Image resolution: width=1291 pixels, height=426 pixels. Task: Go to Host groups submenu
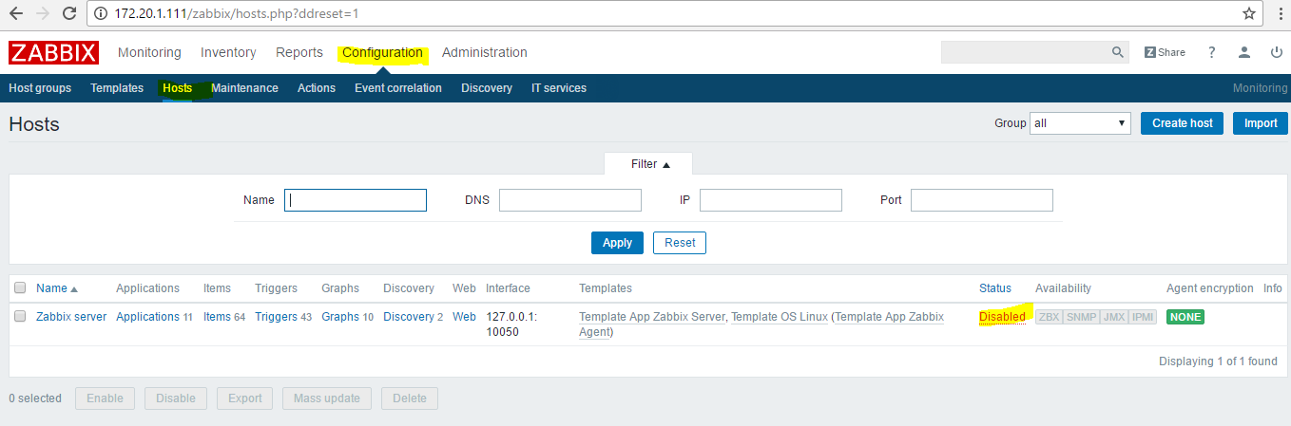click(40, 88)
